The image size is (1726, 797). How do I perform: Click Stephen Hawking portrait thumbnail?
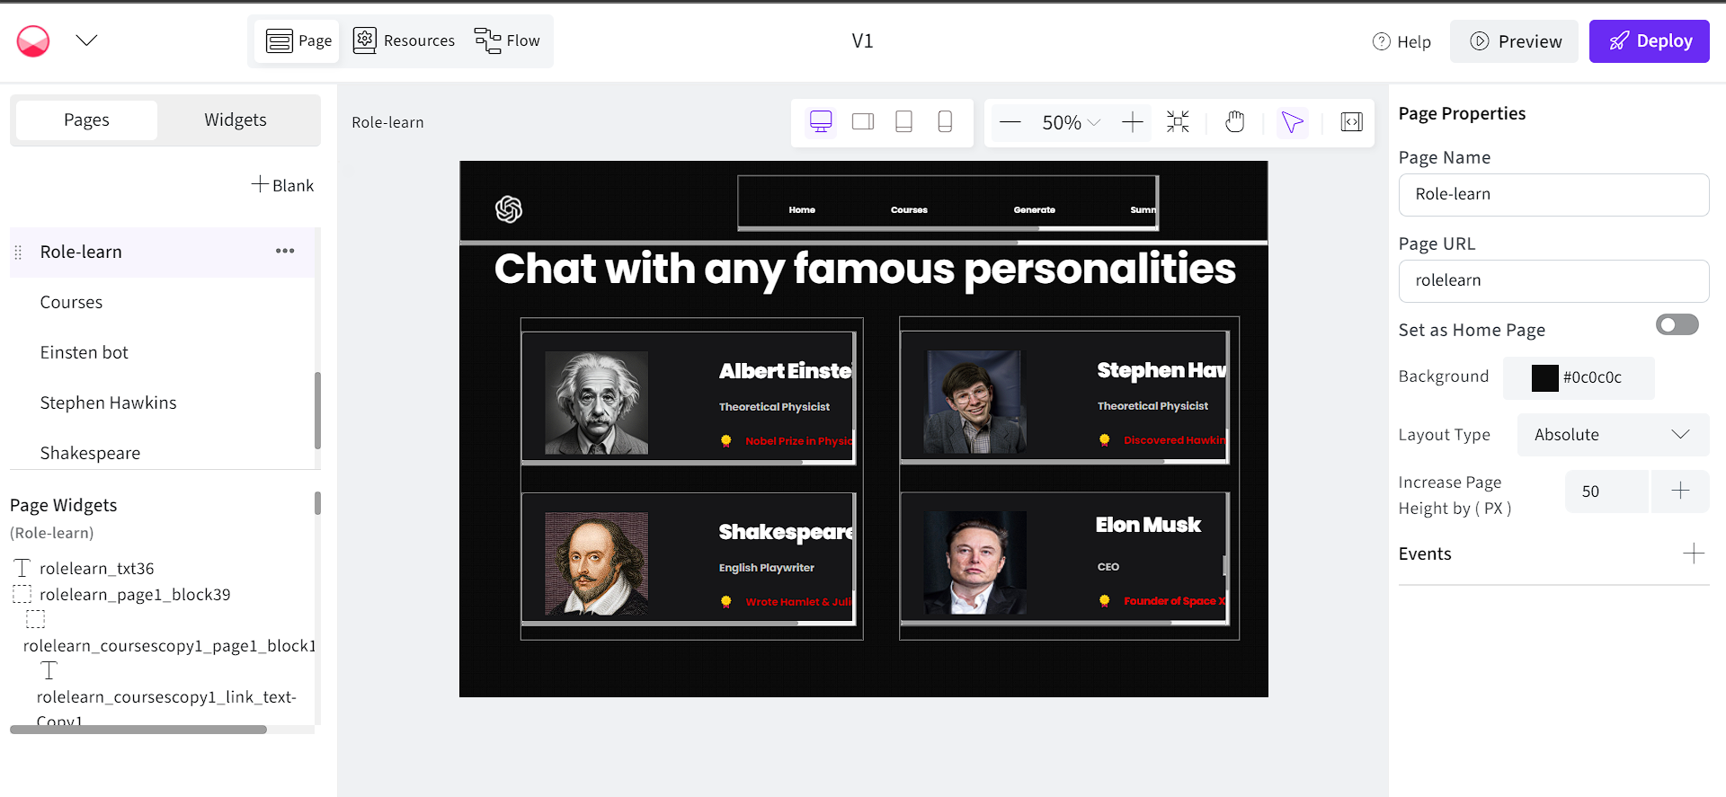pos(974,402)
